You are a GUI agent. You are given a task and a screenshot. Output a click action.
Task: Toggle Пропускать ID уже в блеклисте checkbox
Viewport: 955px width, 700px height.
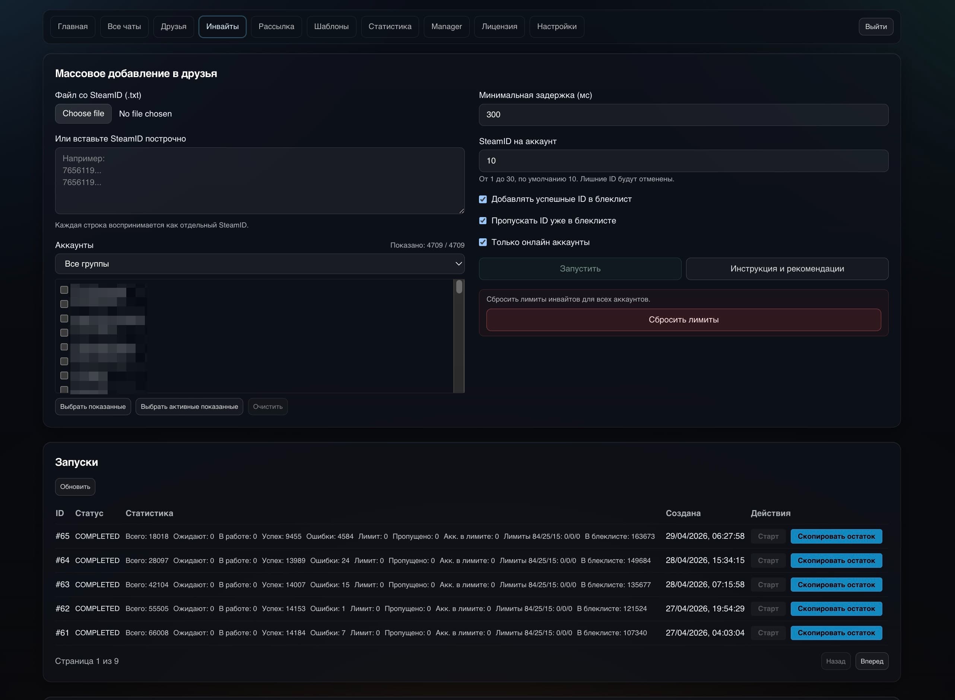[x=483, y=221]
